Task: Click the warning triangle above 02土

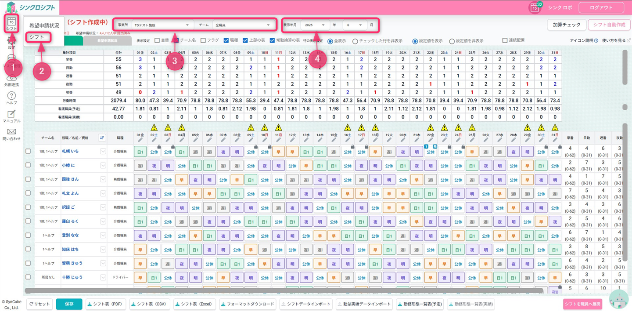Action: [x=154, y=127]
